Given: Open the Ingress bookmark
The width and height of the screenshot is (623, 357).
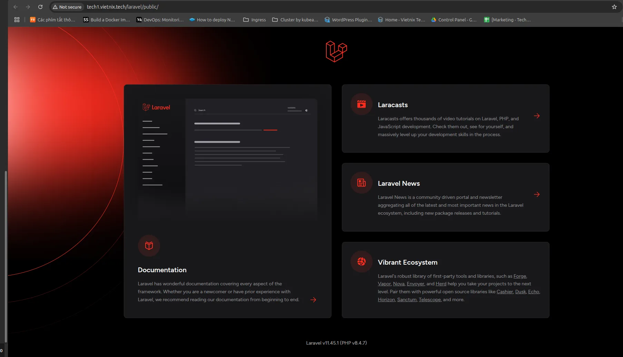Looking at the screenshot, I should (x=254, y=20).
